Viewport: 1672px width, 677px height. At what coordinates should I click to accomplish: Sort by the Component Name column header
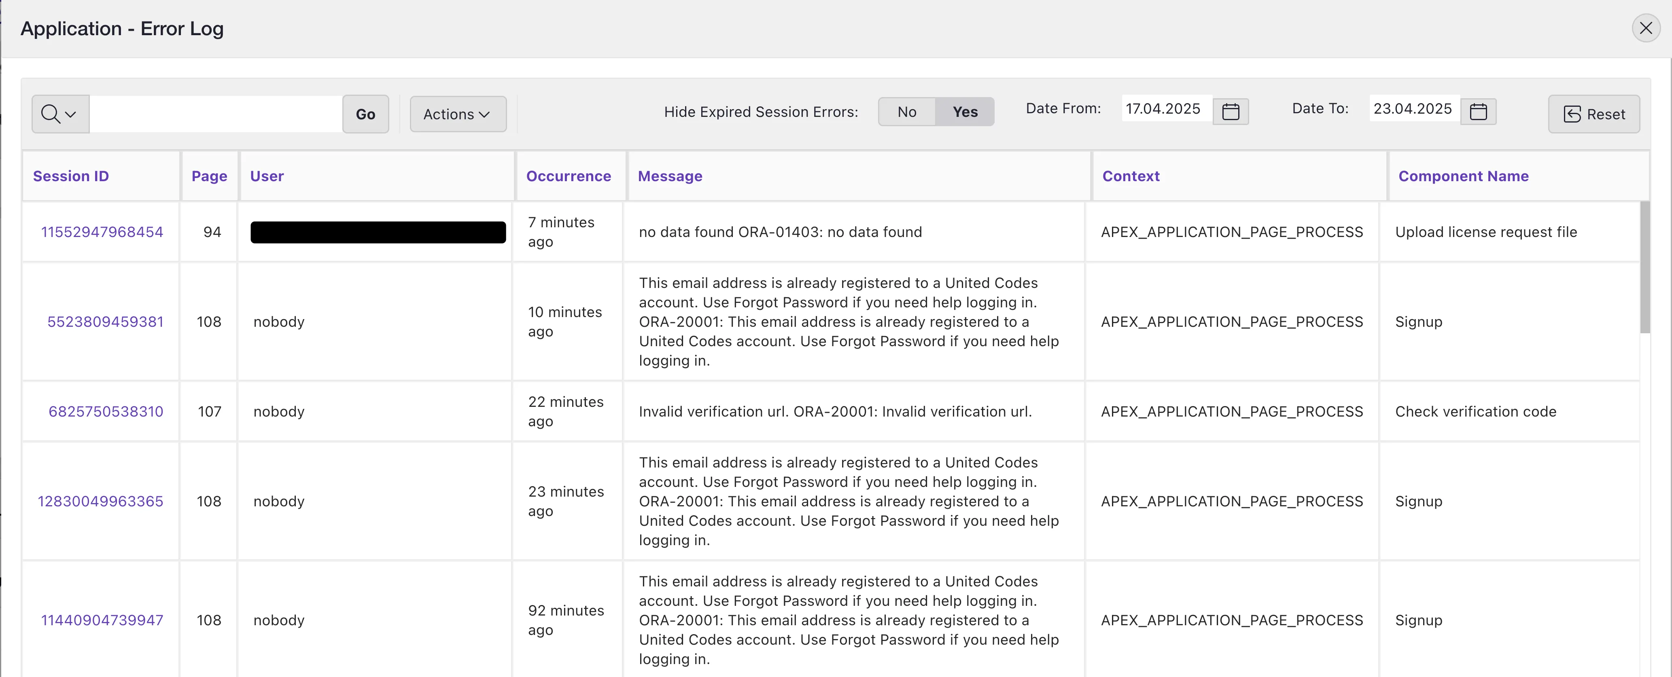1463,176
